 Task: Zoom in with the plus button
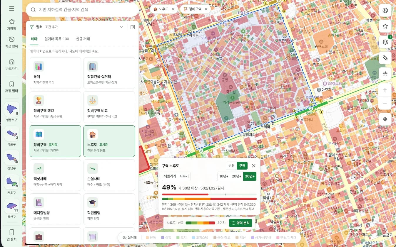(385, 90)
